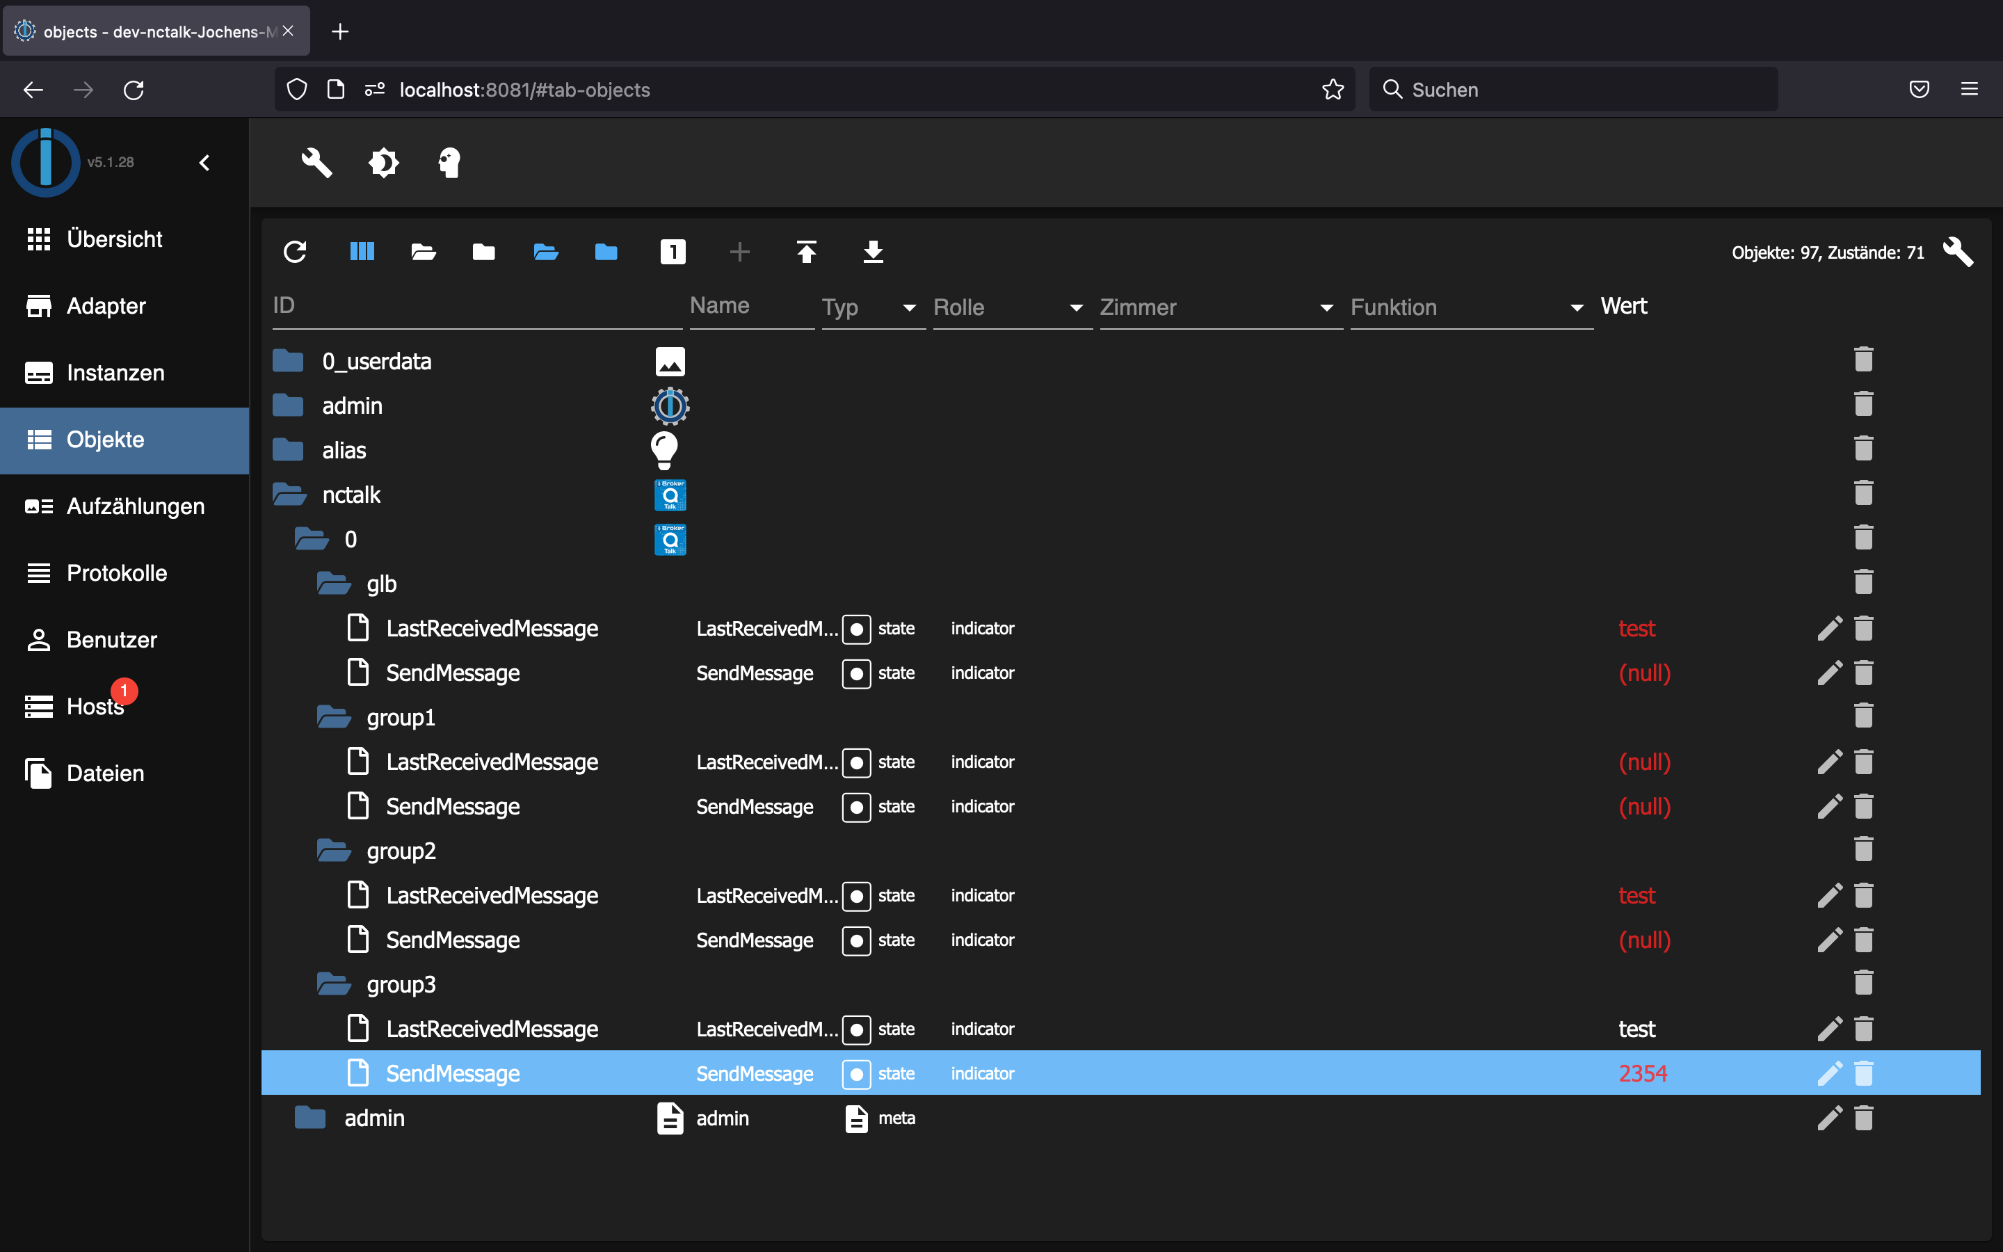Screen dimensions: 2003x1252
Task: Click the expand all nodes folder icon
Action: (x=423, y=252)
